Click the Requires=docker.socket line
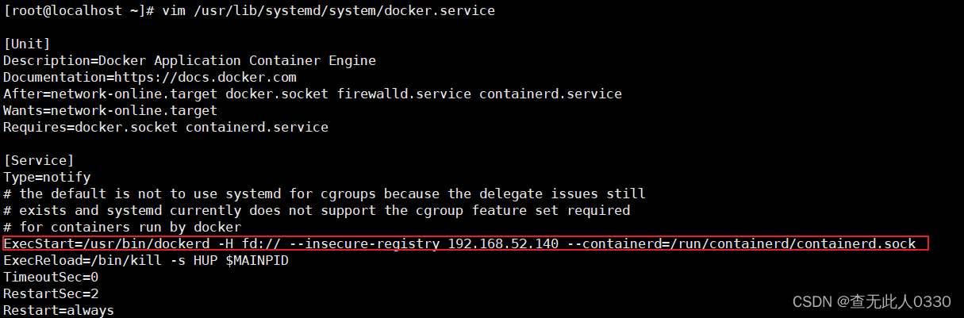This screenshot has width=964, height=318. (166, 127)
